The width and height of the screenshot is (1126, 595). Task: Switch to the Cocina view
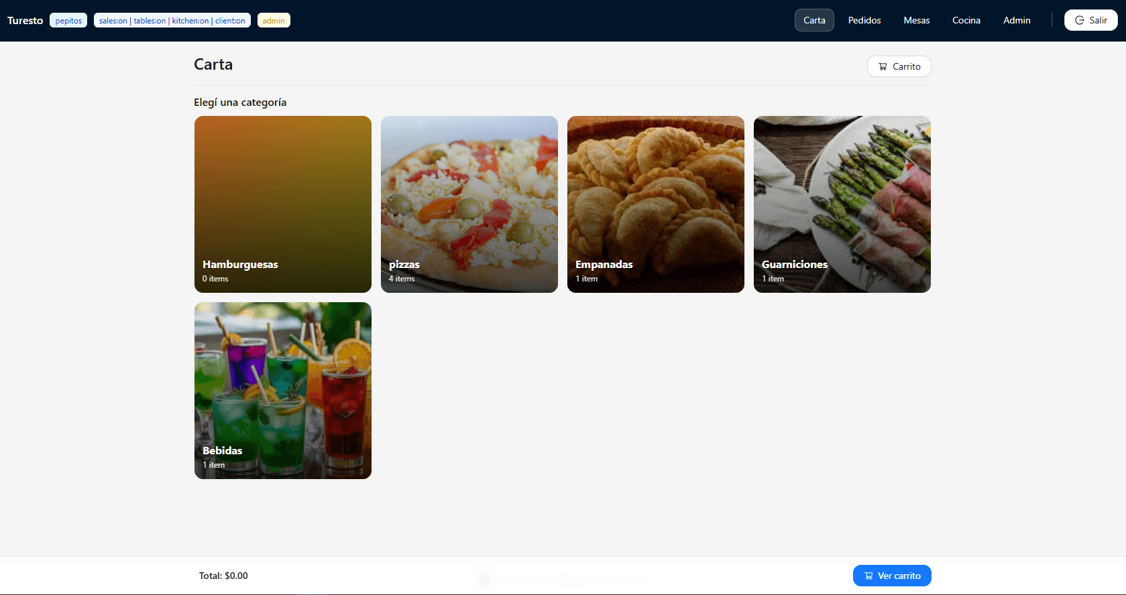pos(966,20)
